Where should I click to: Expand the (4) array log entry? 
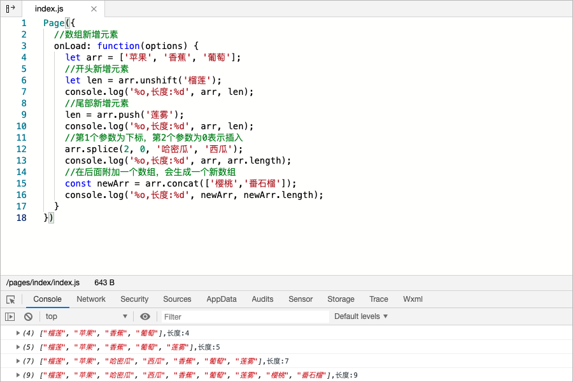click(x=18, y=333)
